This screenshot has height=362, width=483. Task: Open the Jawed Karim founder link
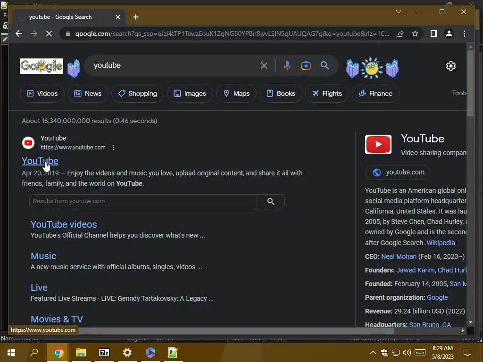pyautogui.click(x=415, y=270)
